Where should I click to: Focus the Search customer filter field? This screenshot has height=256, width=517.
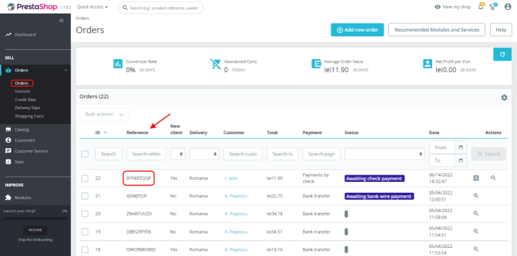243,154
